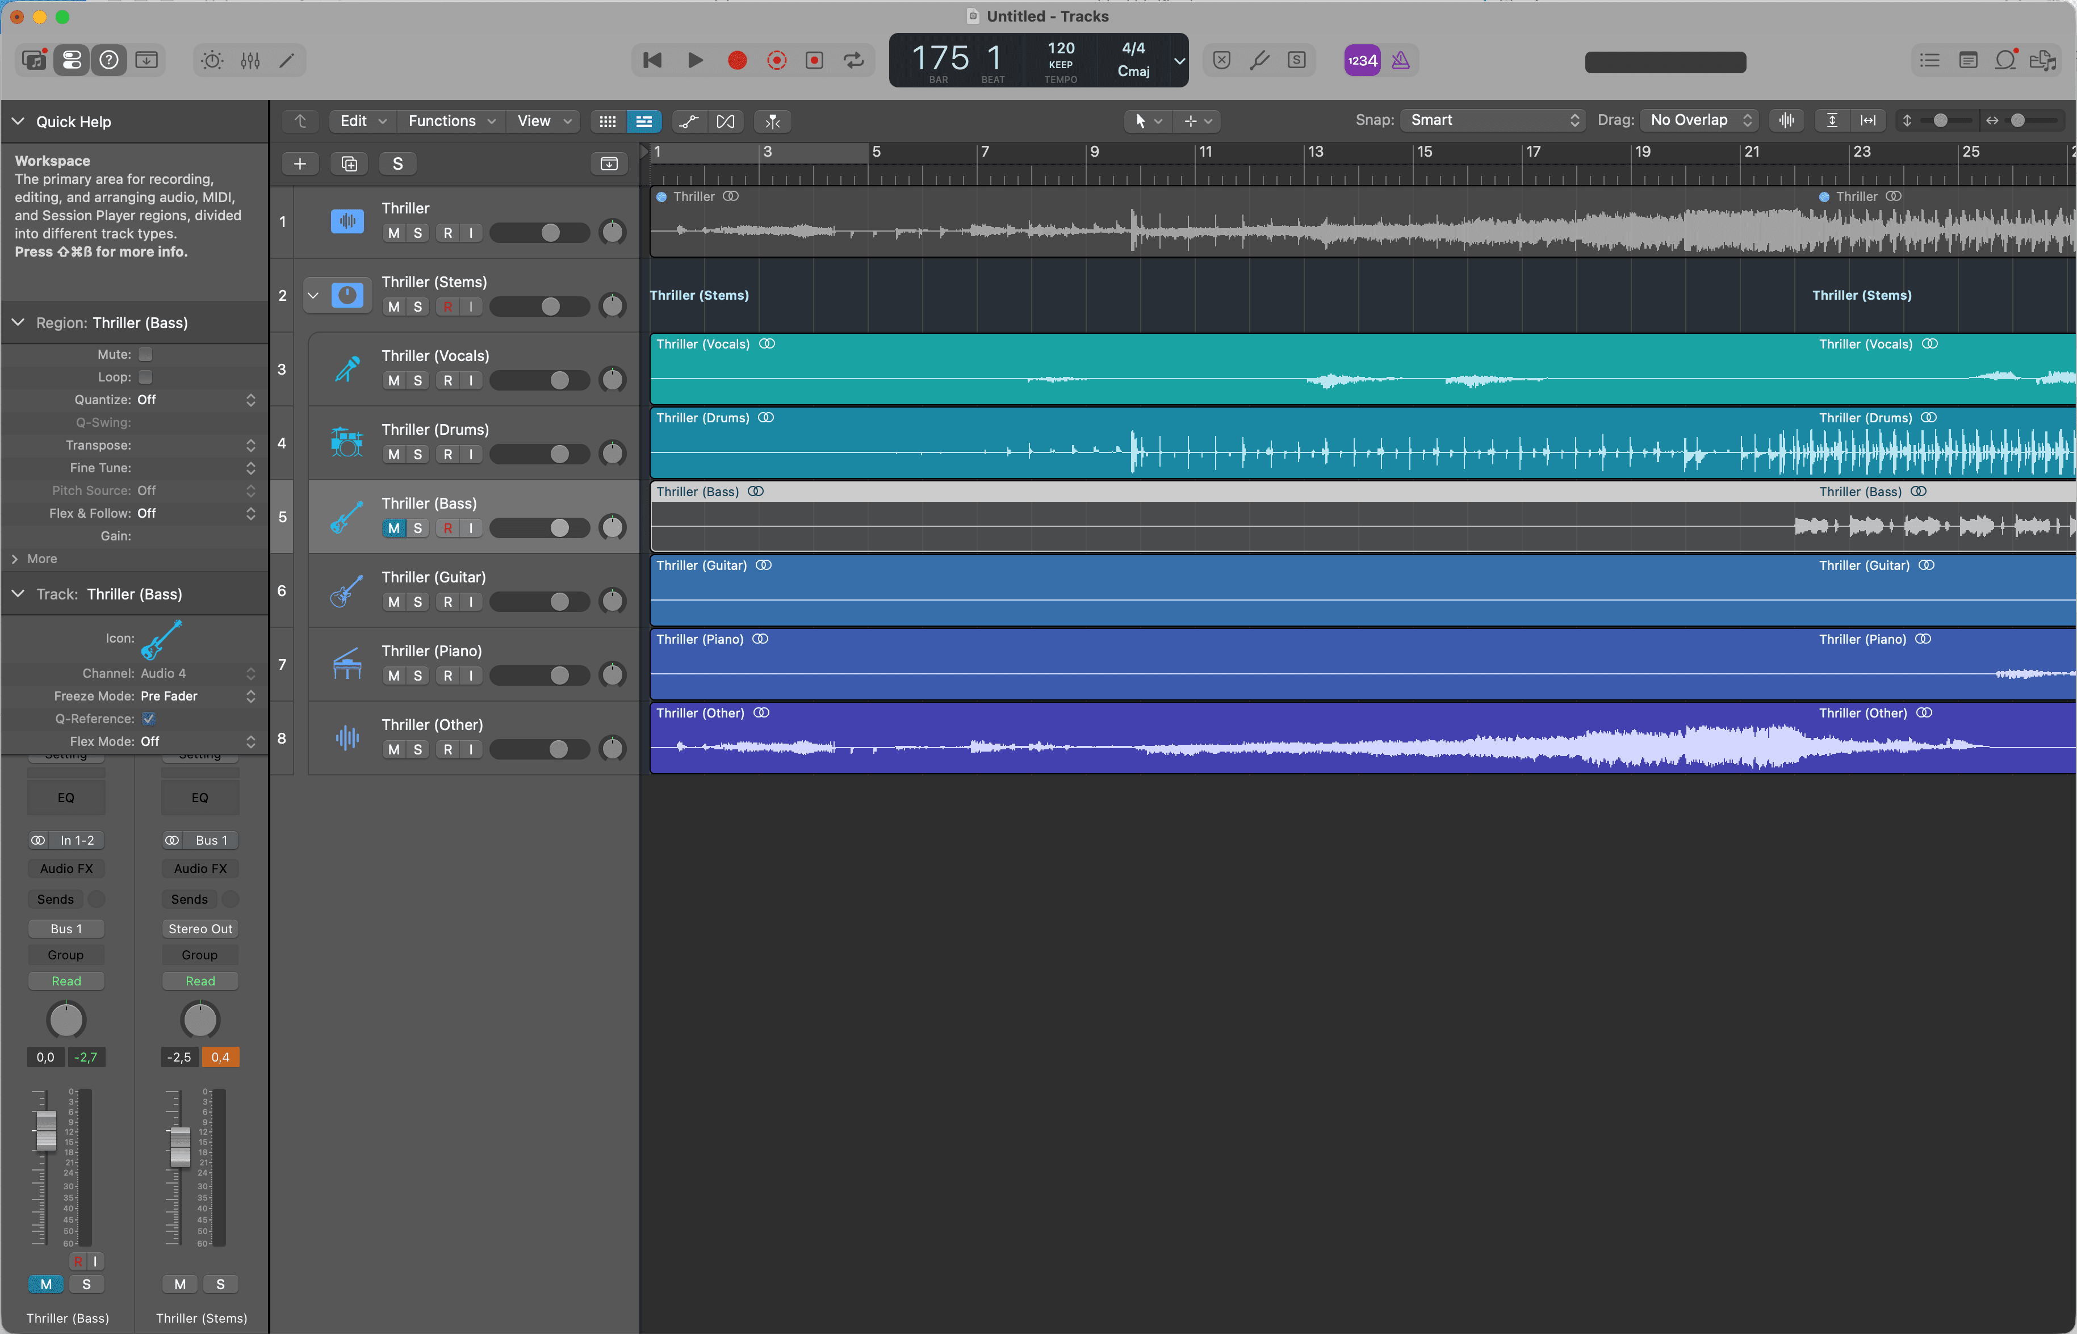2077x1334 pixels.
Task: Toggle the metronome click icon
Action: (1400, 60)
